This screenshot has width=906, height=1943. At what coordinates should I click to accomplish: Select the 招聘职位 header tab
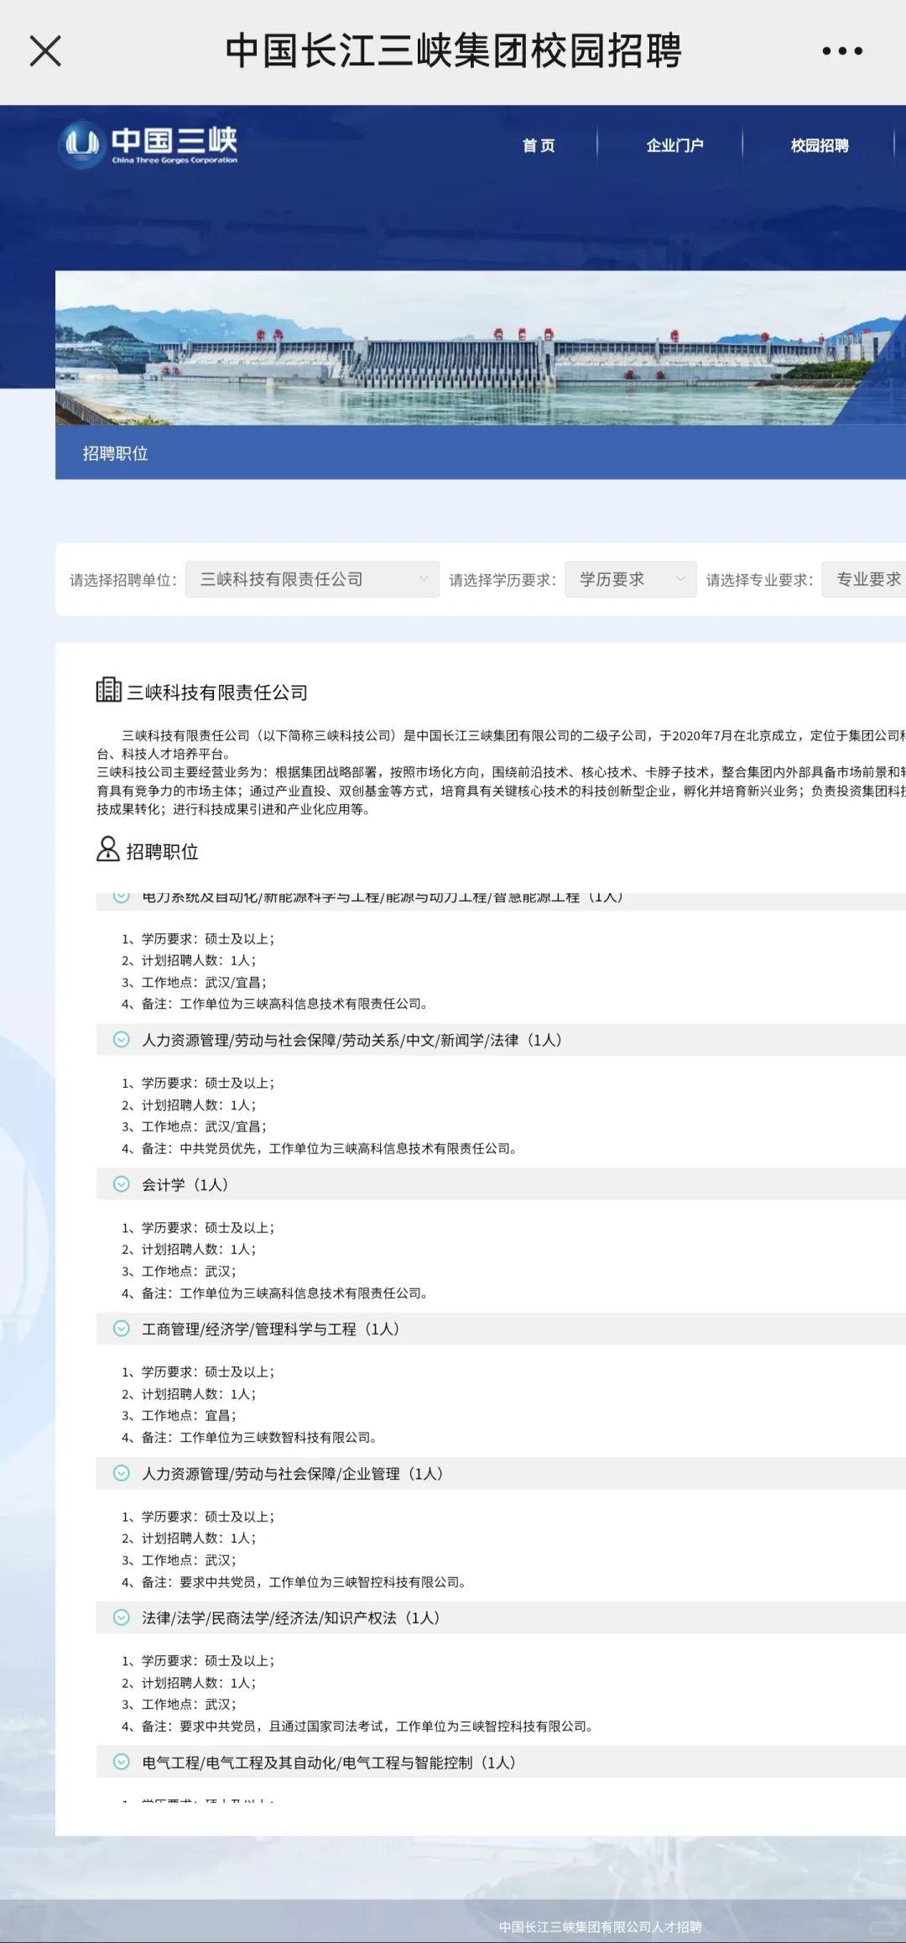coord(116,453)
